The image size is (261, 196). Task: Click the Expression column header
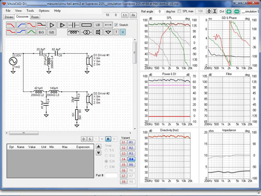click(83, 147)
